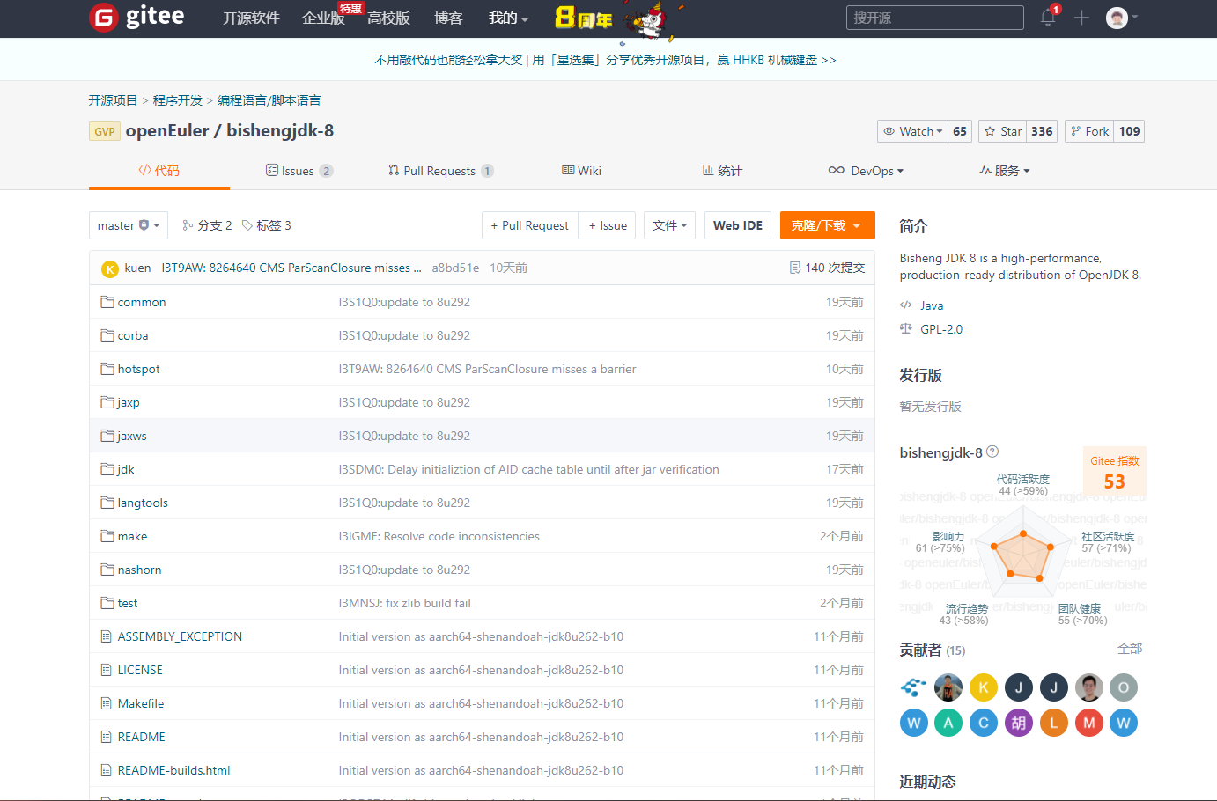Open the 程序开发 breadcrumb link
This screenshot has height=801, width=1217.
[x=178, y=100]
